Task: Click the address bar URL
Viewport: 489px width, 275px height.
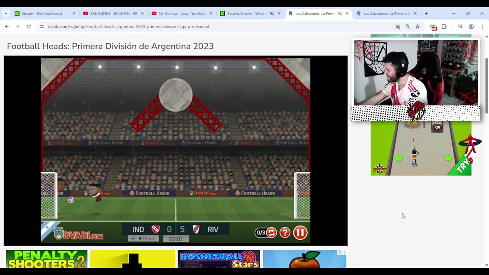Action: pyautogui.click(x=128, y=26)
